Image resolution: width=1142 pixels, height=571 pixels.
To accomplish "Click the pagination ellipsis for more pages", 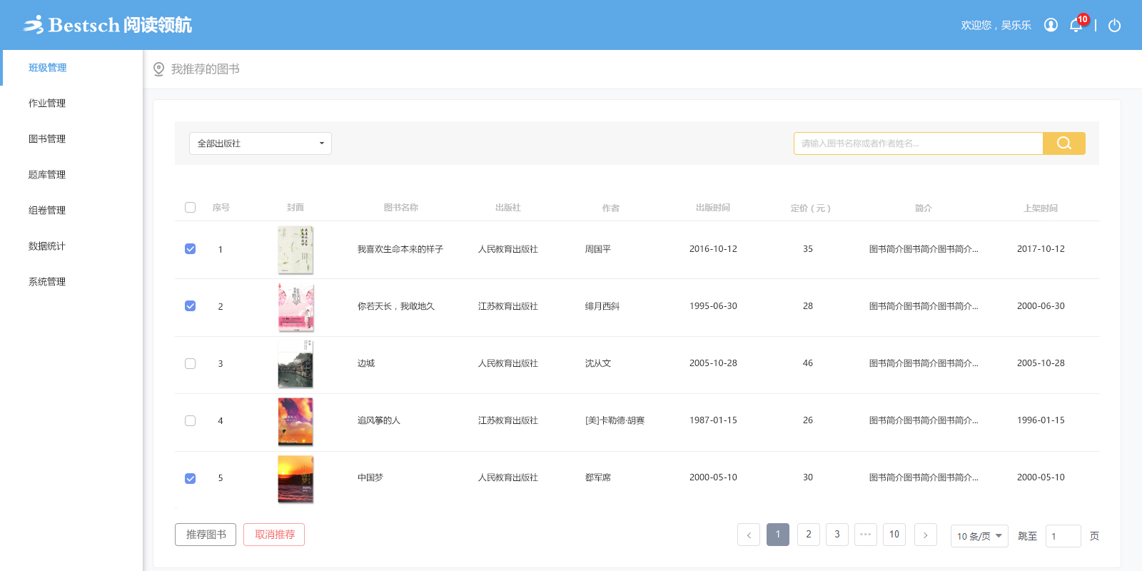I will (866, 535).
